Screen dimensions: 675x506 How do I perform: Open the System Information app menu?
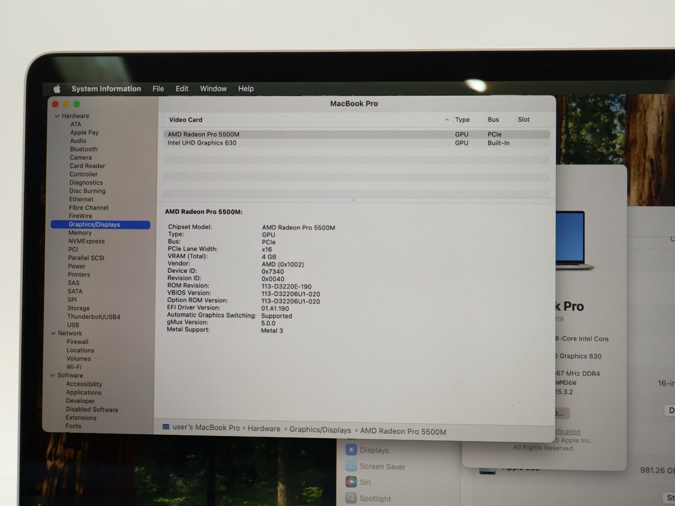106,89
